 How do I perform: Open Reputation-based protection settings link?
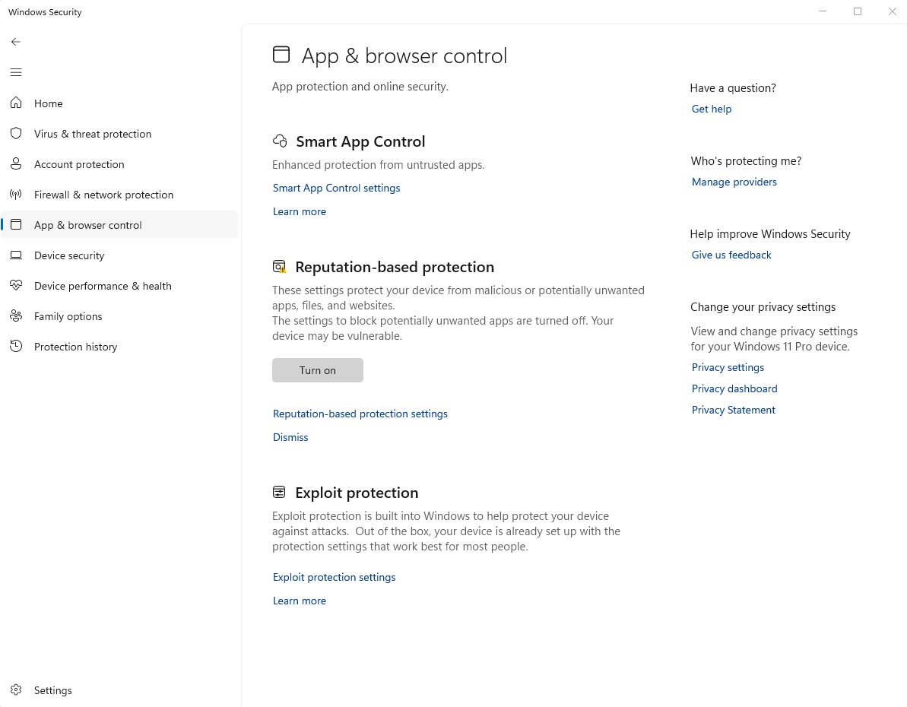(x=360, y=414)
